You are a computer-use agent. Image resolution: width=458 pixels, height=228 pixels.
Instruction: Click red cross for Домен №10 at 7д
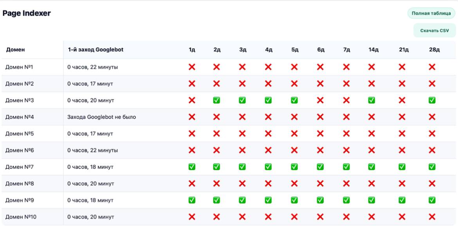346,217
